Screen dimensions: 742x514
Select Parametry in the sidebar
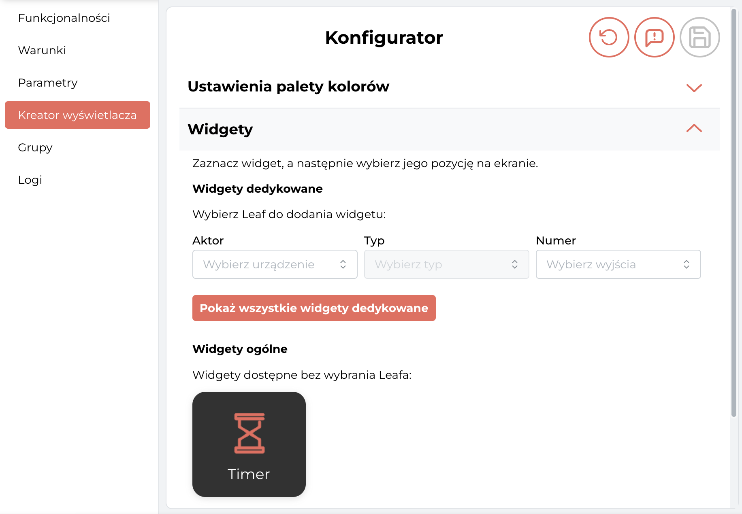47,83
